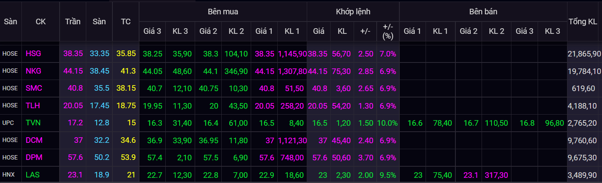
Task: Click HSG bid volume 104,10
Action: [236, 53]
